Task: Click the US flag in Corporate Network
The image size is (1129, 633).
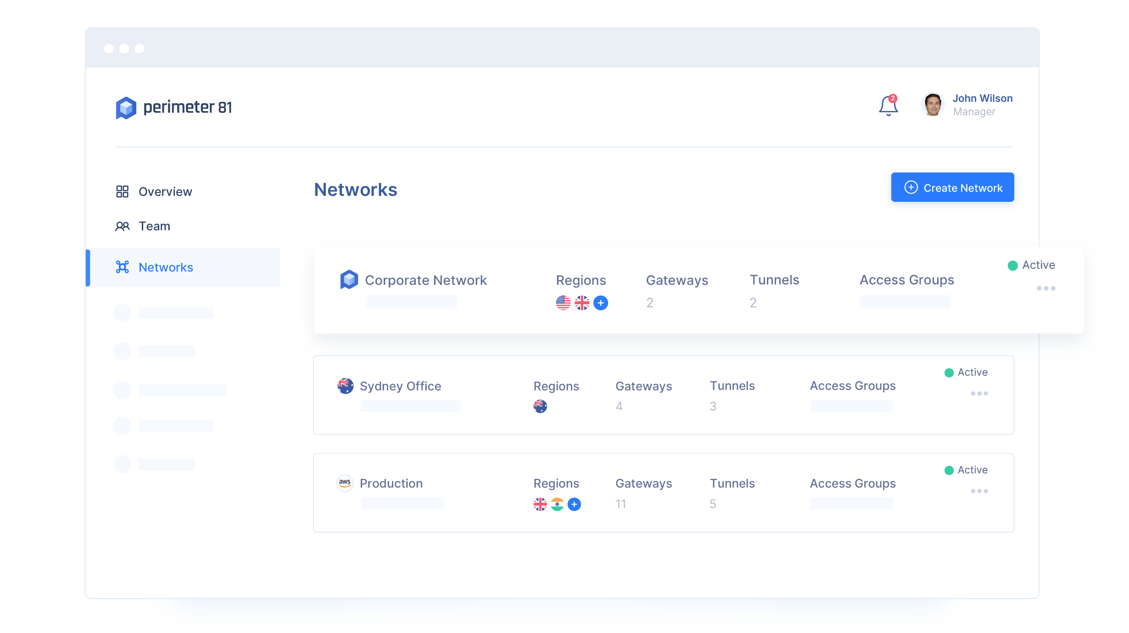Action: click(x=563, y=303)
